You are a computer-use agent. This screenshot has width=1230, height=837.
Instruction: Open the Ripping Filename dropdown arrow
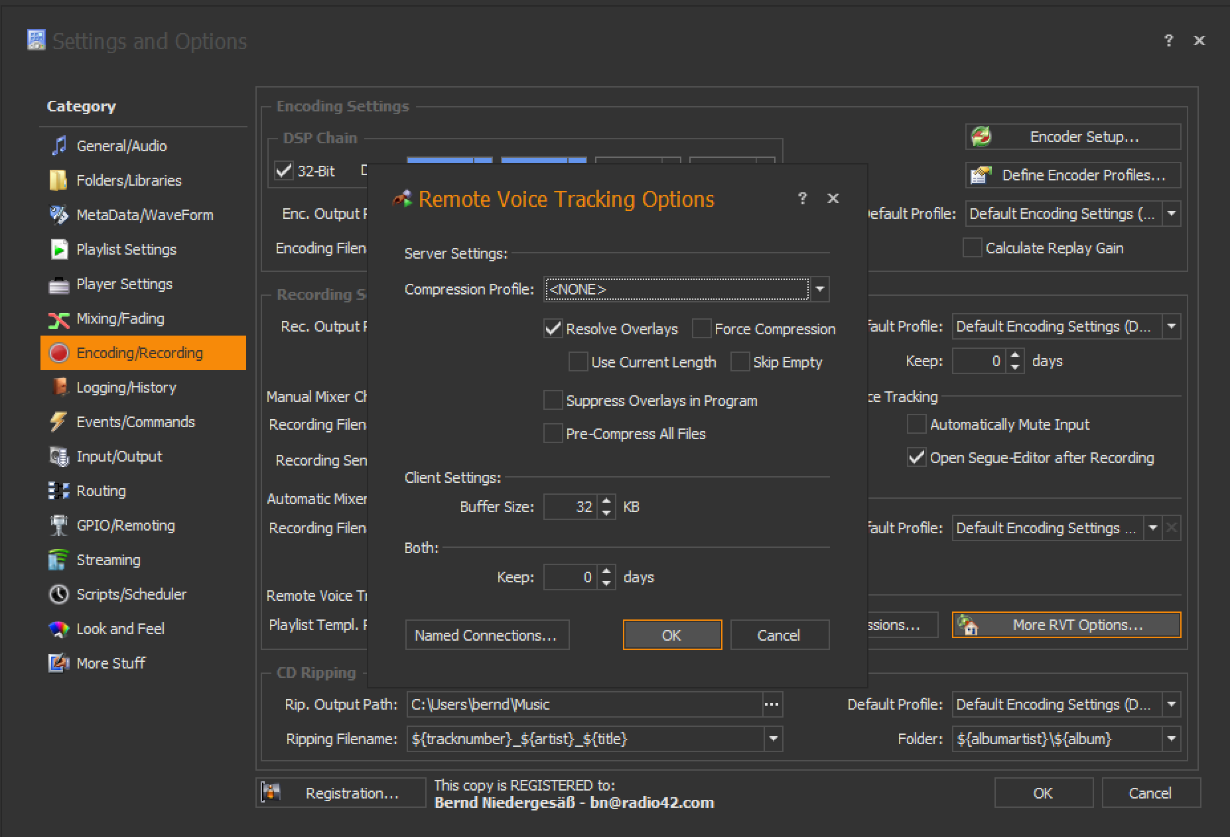[773, 739]
